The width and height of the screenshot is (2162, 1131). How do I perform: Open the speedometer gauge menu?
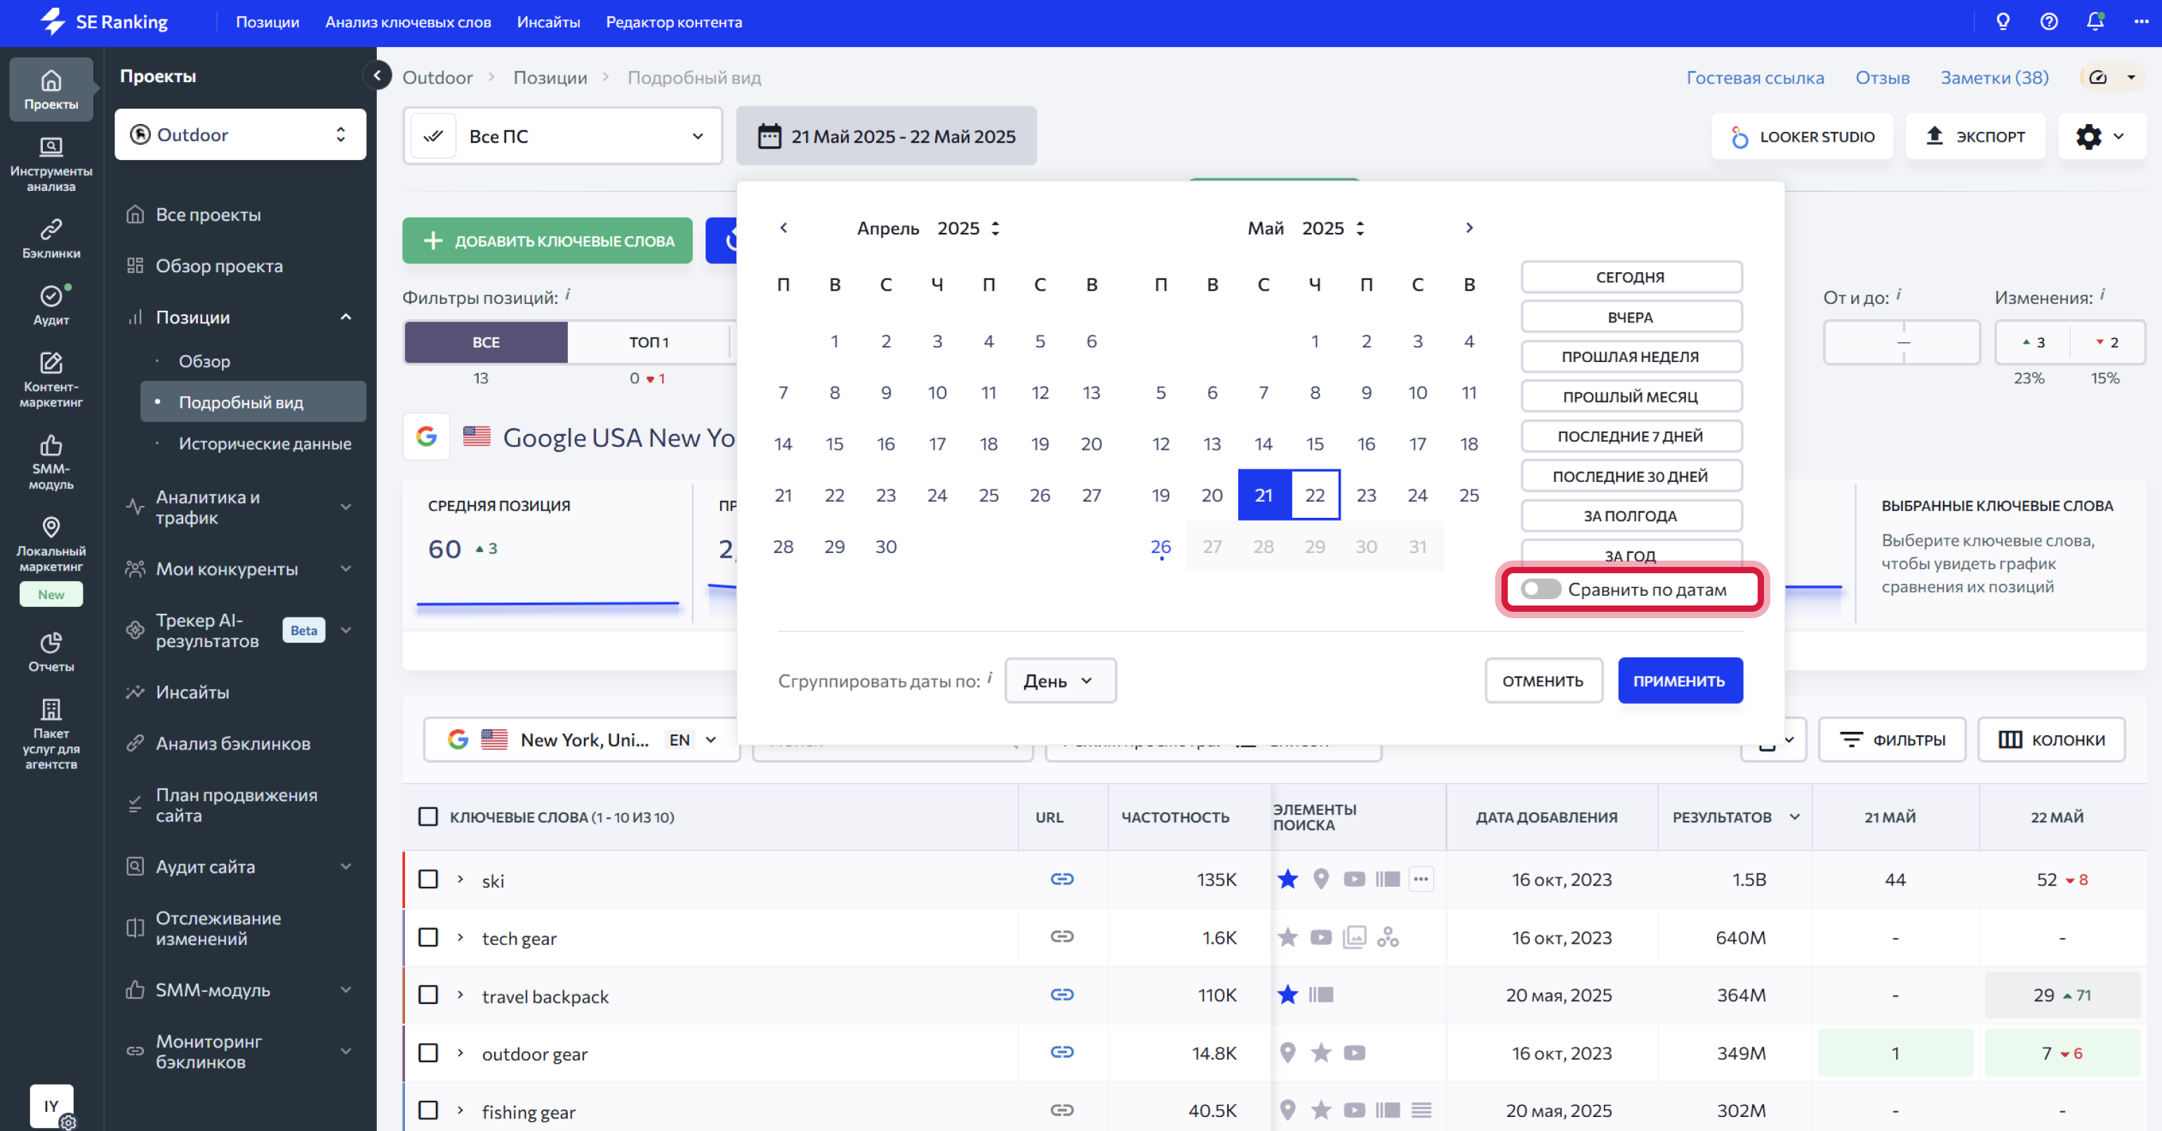[2112, 77]
